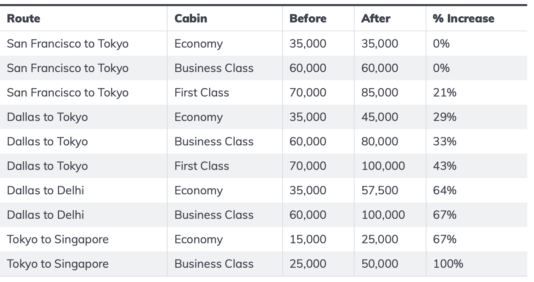
Task: Click the Before column header
Action: [308, 18]
